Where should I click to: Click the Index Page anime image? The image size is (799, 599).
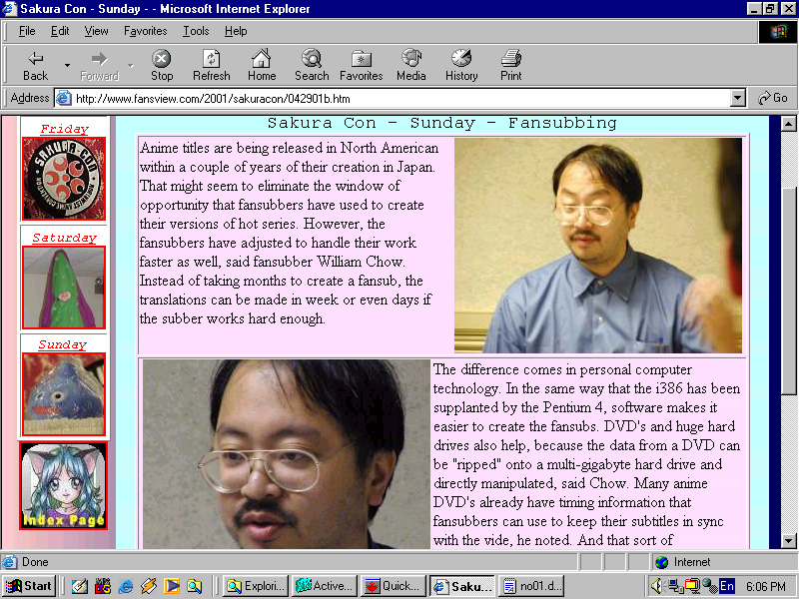point(64,486)
